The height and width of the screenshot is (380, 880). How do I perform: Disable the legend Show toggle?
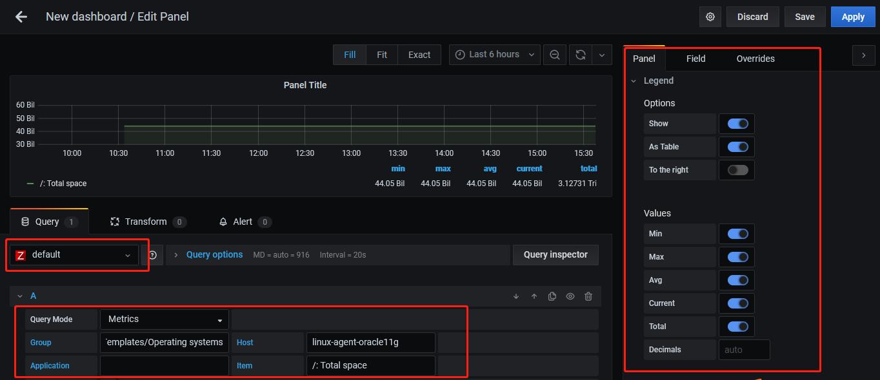click(737, 124)
